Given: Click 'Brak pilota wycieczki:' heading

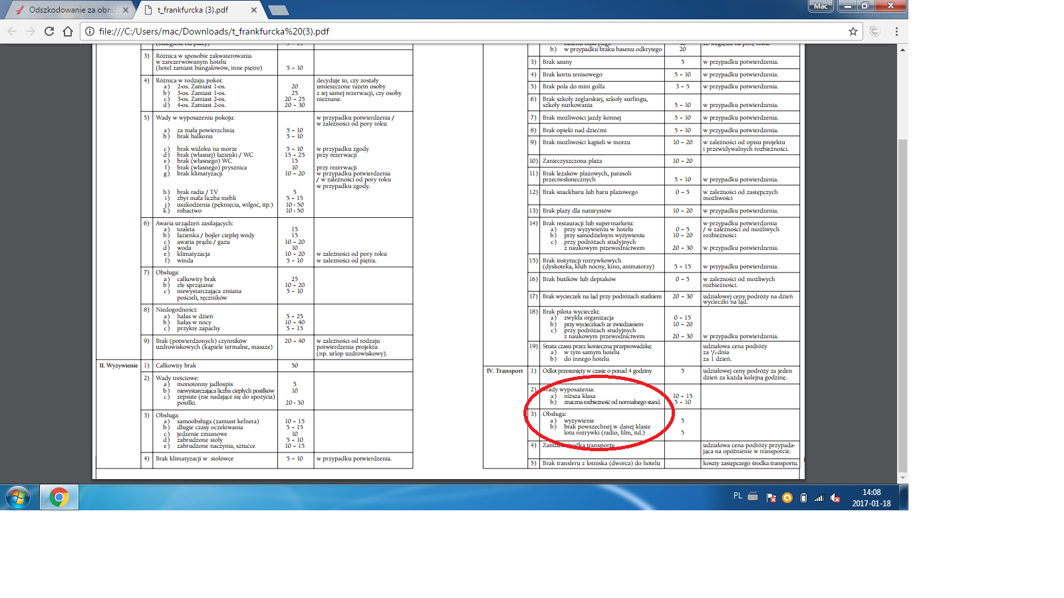Looking at the screenshot, I should point(571,312).
